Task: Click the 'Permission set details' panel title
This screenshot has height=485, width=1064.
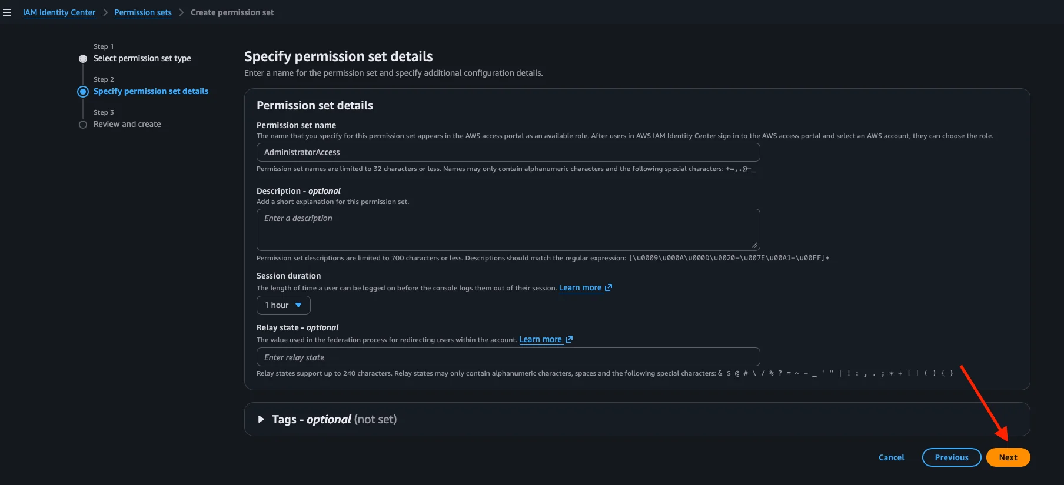Action: (x=315, y=105)
